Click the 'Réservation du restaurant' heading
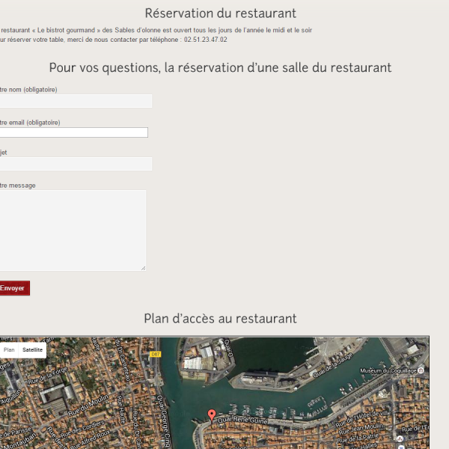The height and width of the screenshot is (449, 449). coord(220,13)
